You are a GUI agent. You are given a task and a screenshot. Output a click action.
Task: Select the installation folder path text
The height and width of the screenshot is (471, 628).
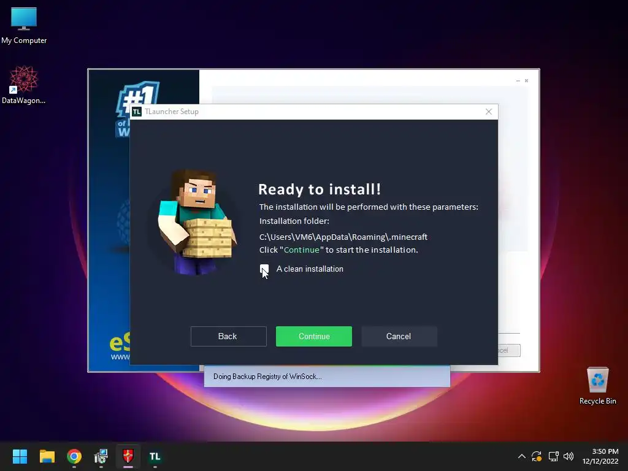tap(343, 237)
